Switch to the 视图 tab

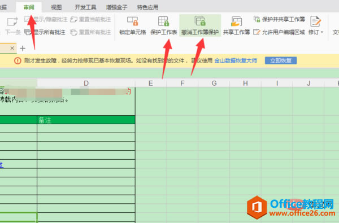click(56, 7)
